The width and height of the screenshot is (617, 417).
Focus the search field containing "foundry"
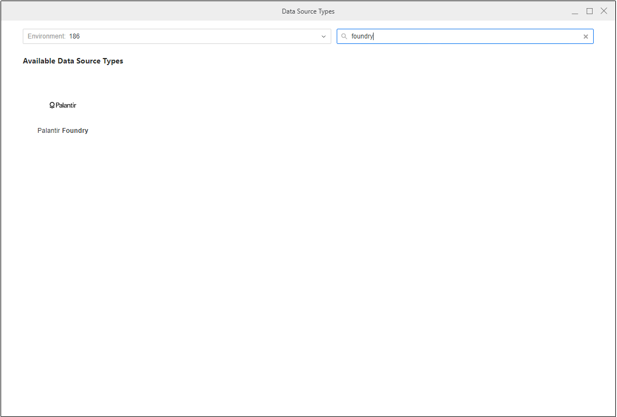465,36
